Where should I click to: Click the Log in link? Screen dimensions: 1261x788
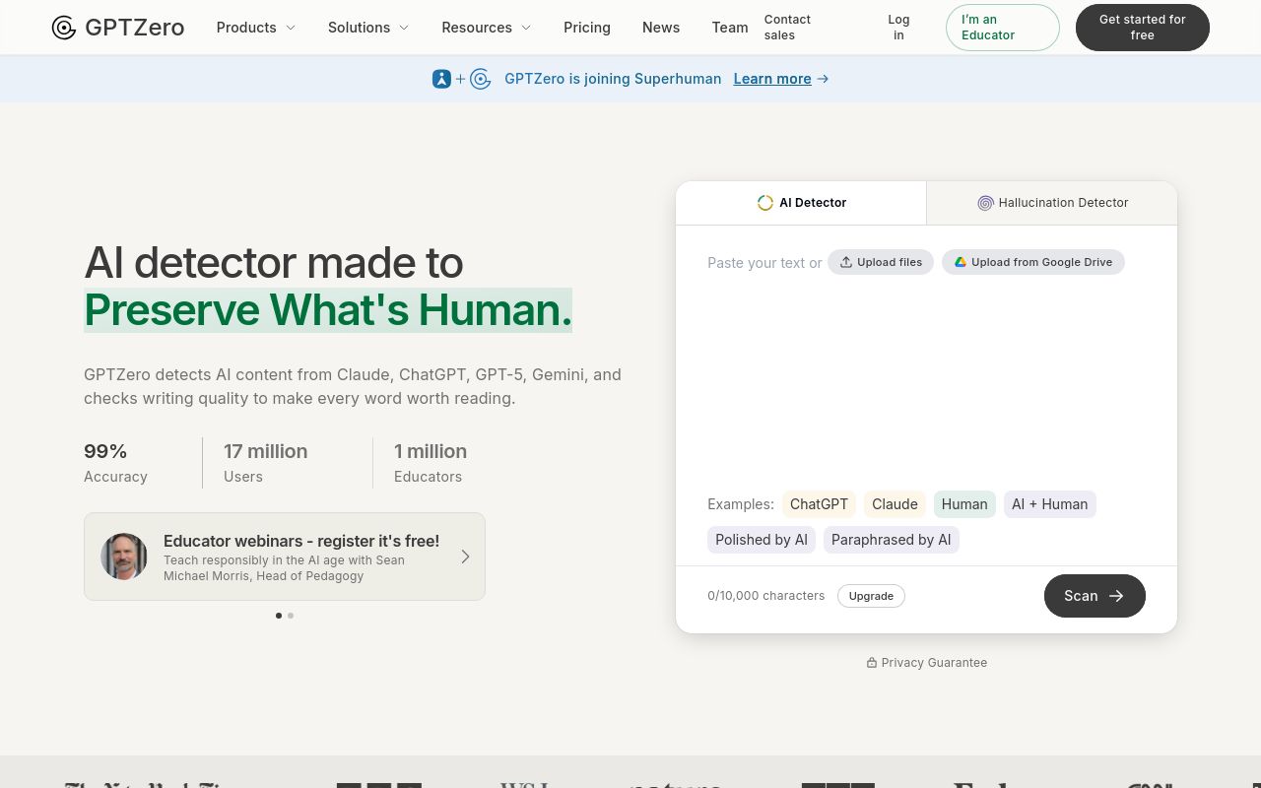pos(898,28)
